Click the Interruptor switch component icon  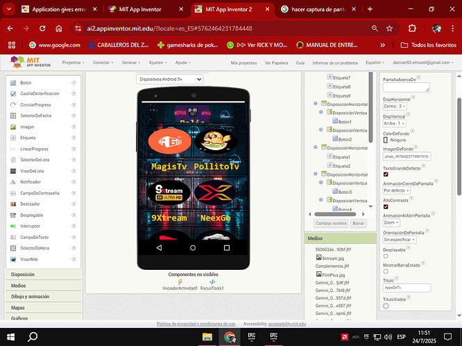pyautogui.click(x=14, y=226)
